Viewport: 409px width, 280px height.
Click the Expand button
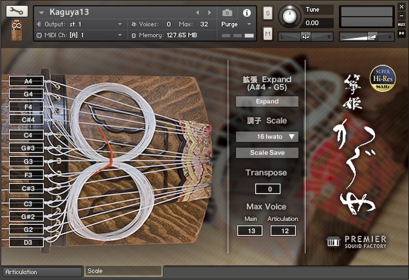267,101
